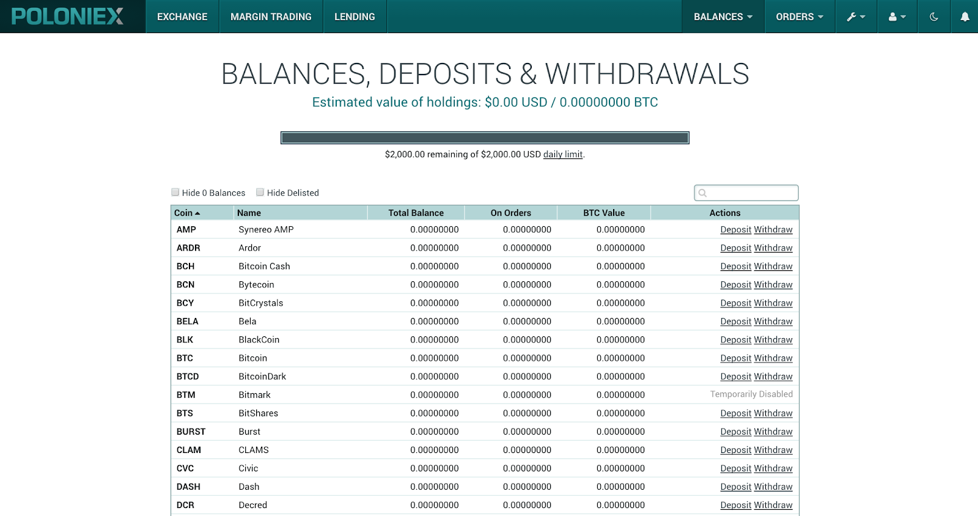Image resolution: width=978 pixels, height=516 pixels.
Task: Click Withdraw for DCR
Action: click(x=773, y=504)
